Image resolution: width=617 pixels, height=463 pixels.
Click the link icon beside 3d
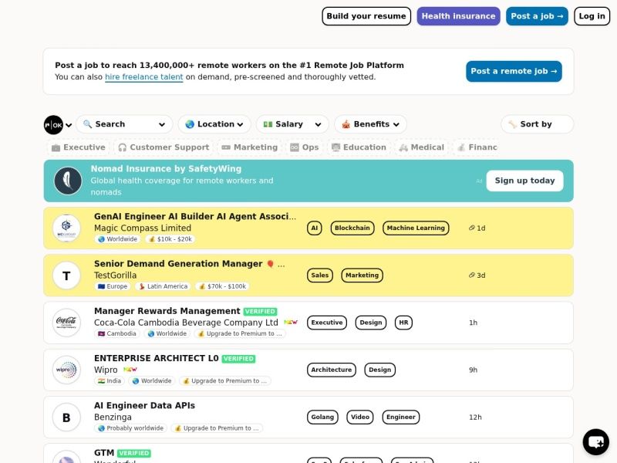click(x=471, y=275)
